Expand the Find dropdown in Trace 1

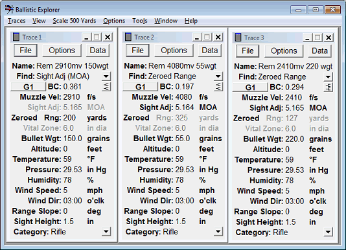click(x=106, y=76)
